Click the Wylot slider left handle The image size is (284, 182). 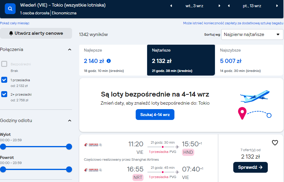coord(3,147)
